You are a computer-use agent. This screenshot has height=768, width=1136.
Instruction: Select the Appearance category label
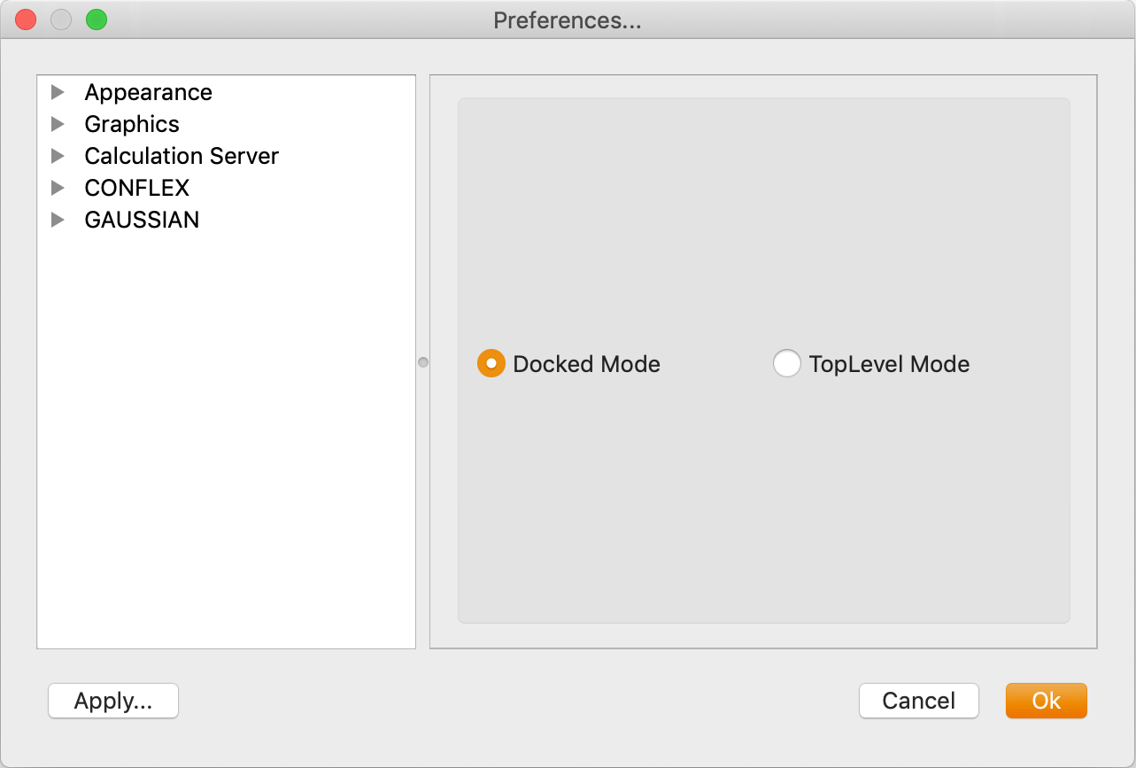coord(148,92)
